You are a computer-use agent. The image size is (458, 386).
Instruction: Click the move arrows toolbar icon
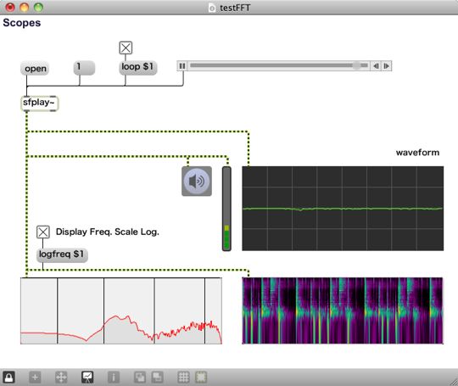click(x=61, y=377)
